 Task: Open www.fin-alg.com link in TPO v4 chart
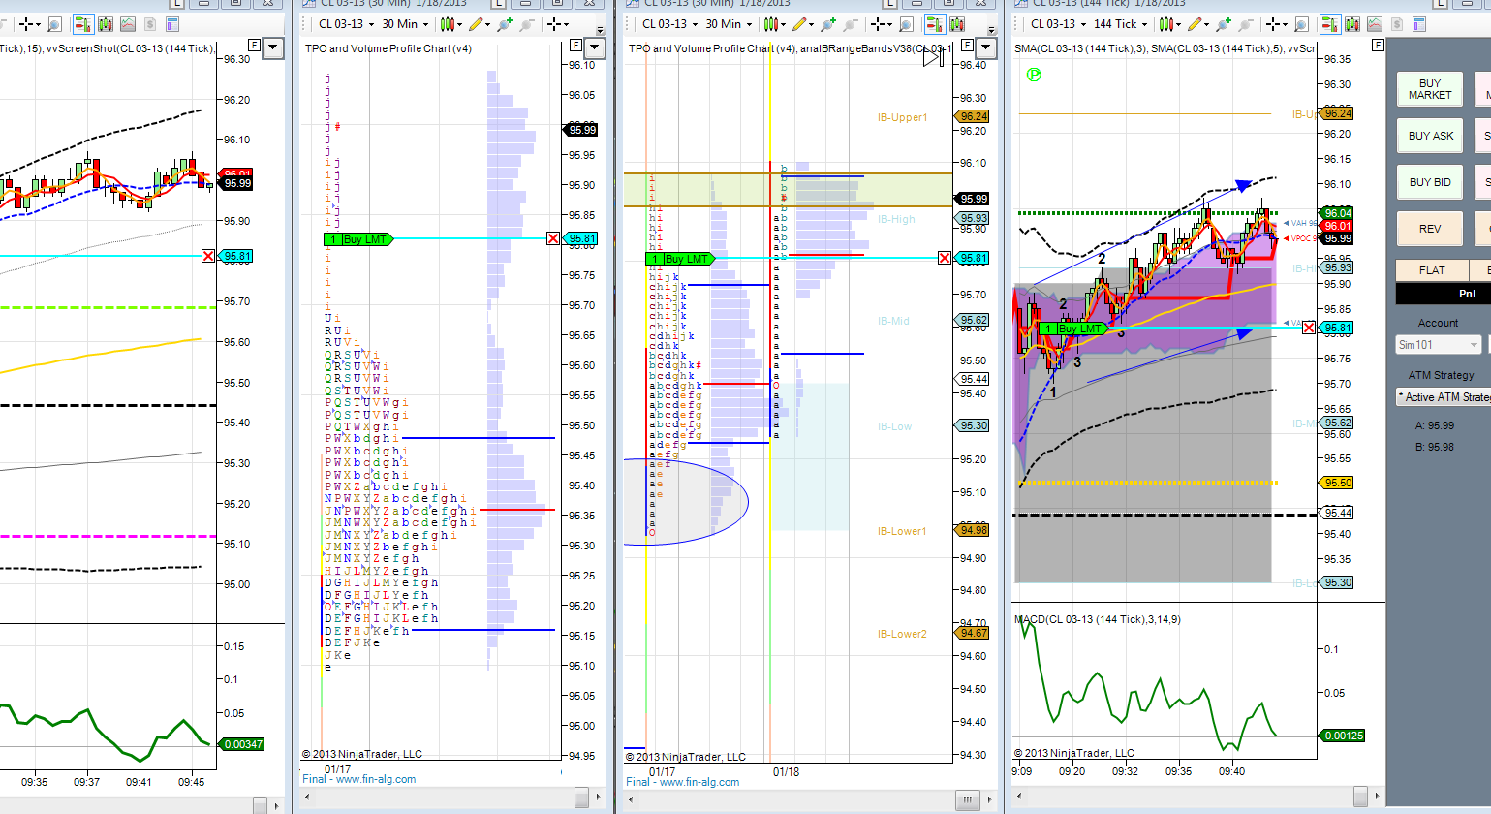click(376, 779)
